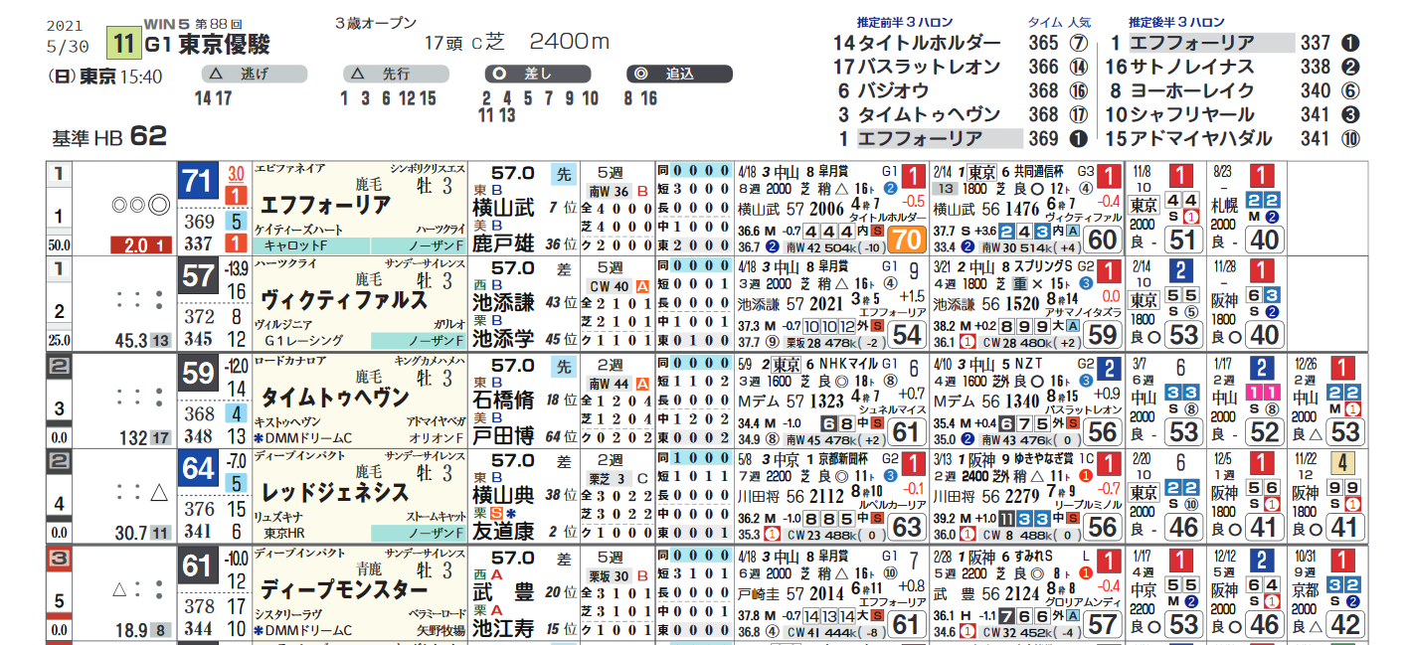Click dark 61 rating box beside ディープモンスター
The image size is (1409, 645).
[x=198, y=565]
